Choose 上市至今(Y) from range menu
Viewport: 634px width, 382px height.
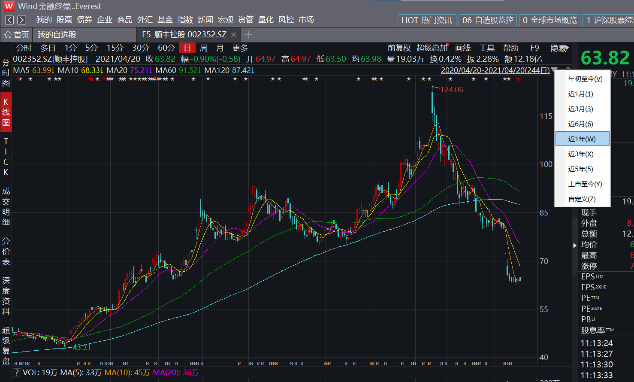582,184
